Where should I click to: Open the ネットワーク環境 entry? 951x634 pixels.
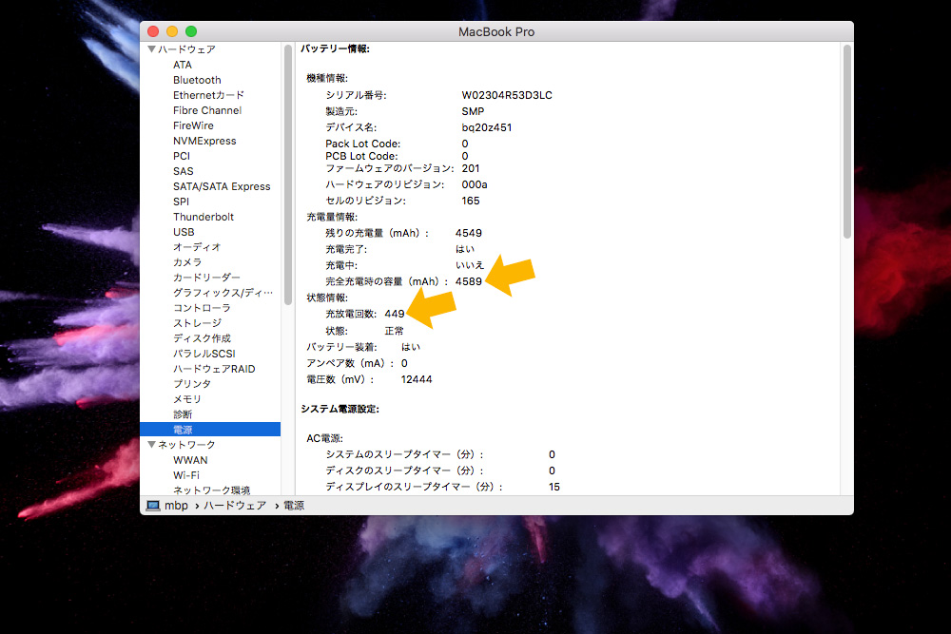point(212,490)
